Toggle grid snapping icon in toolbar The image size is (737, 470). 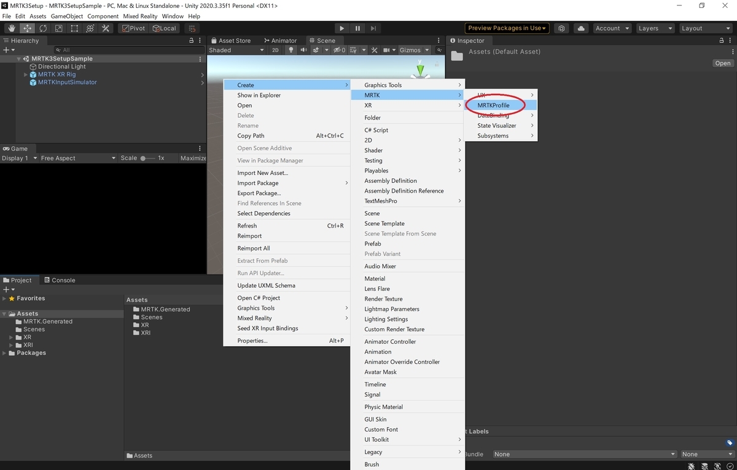pos(192,28)
